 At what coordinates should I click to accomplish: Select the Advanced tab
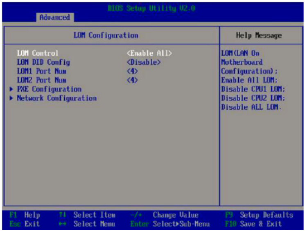point(54,17)
